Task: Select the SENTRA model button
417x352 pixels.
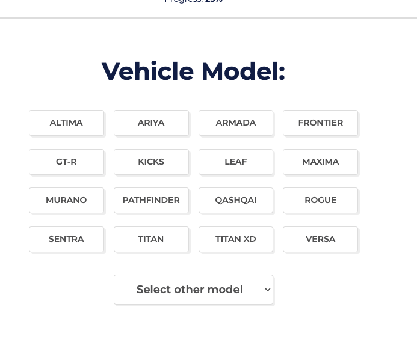Action: point(66,239)
